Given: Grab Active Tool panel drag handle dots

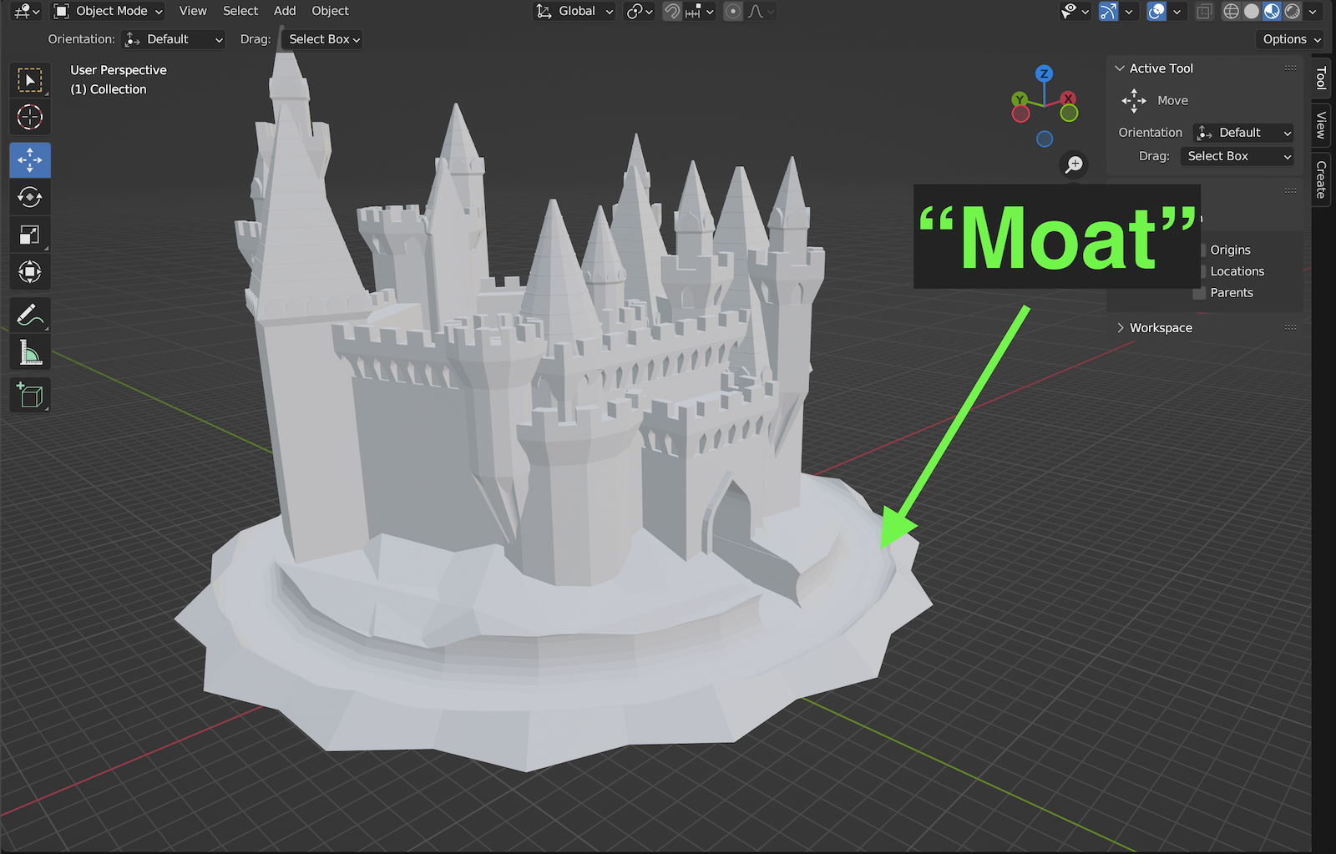Looking at the screenshot, I should 1290,68.
